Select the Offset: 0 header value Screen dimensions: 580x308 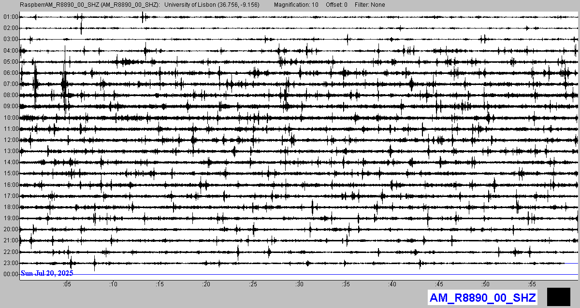click(x=336, y=4)
